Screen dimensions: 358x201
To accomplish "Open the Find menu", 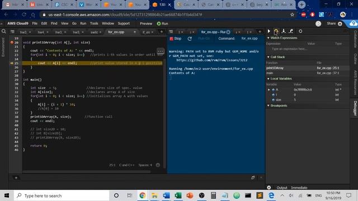I will pyautogui.click(x=54, y=23).
